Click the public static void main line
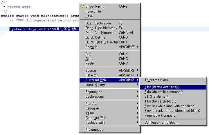This screenshot has width=209, height=135. click(40, 16)
